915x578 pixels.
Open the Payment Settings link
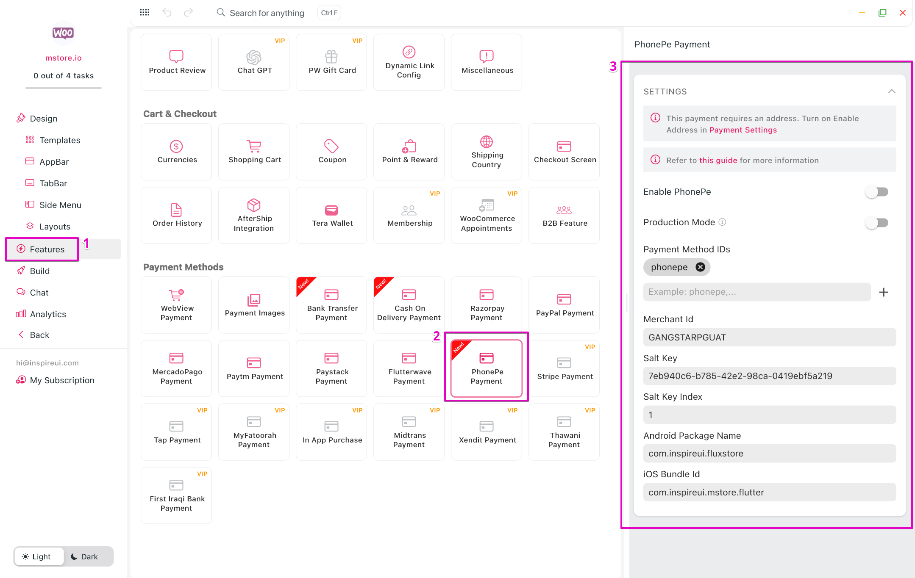[743, 130]
